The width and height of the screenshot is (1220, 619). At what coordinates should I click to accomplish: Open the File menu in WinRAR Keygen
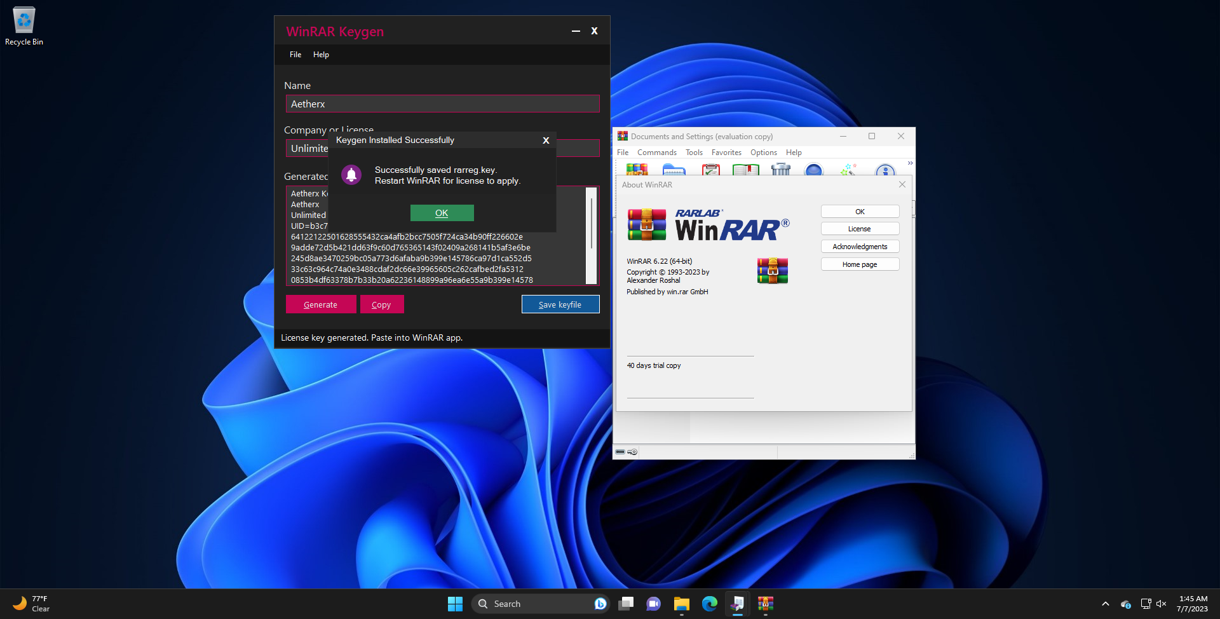point(295,55)
